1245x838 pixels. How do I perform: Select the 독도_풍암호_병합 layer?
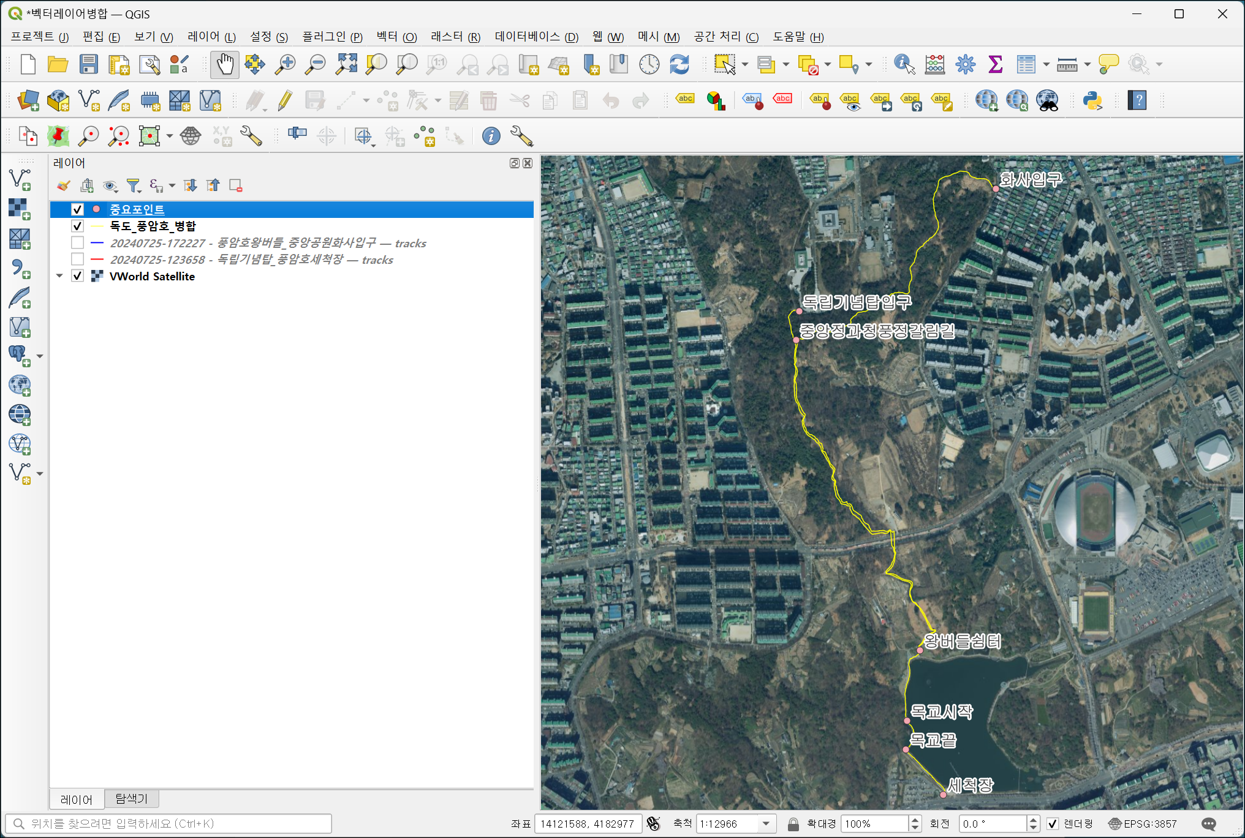153,226
